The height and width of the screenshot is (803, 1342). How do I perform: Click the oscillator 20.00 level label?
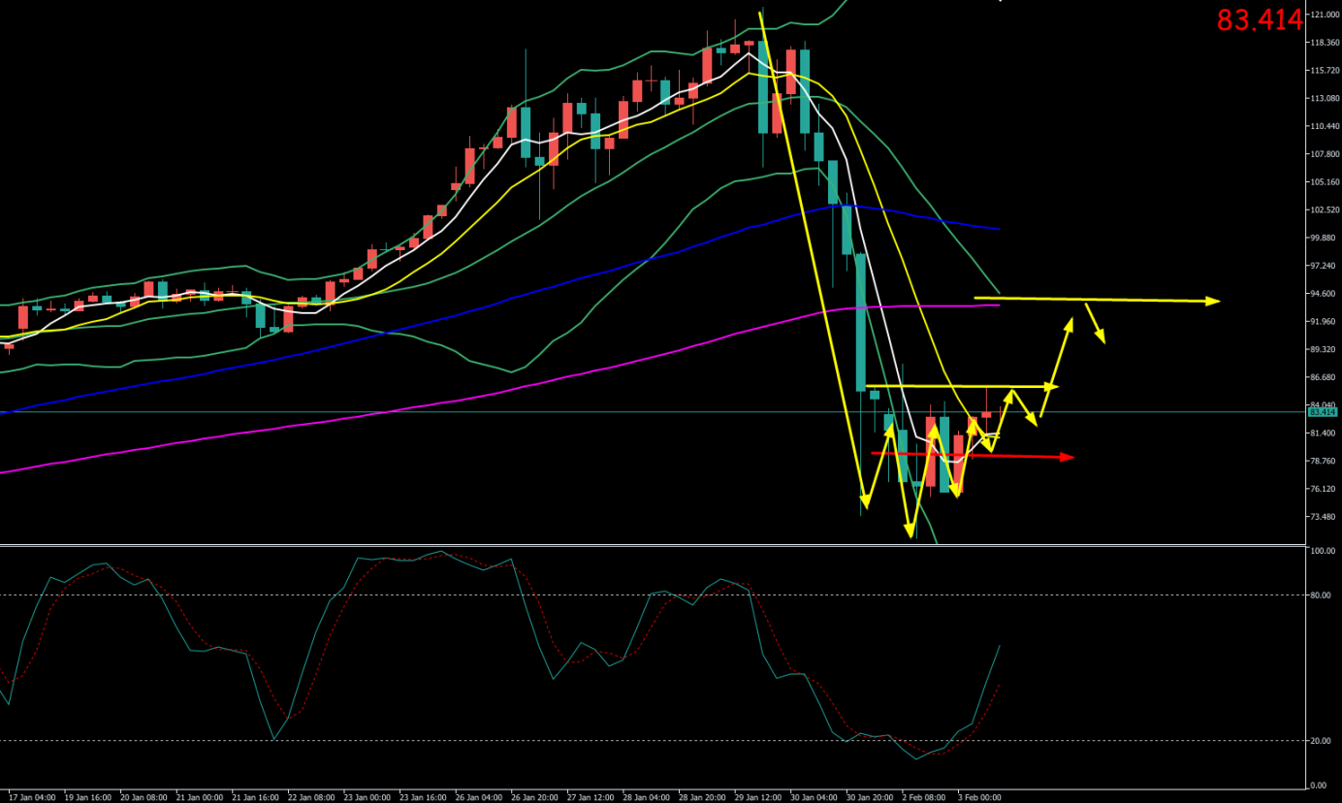tap(1319, 741)
